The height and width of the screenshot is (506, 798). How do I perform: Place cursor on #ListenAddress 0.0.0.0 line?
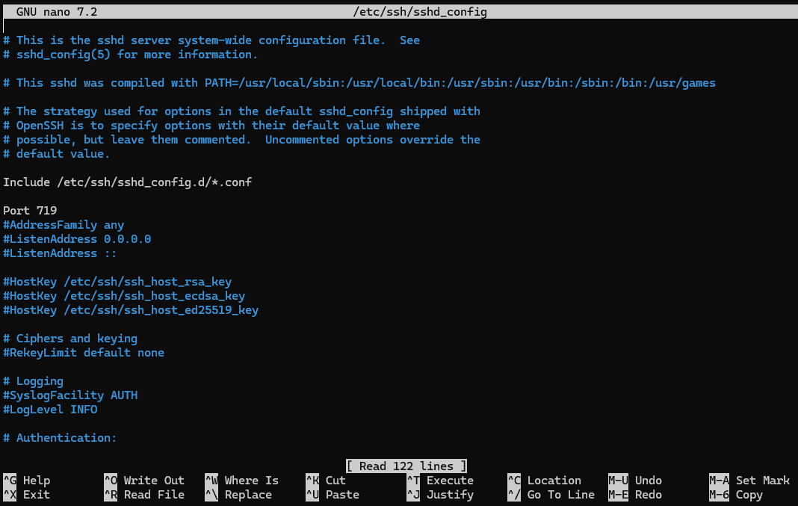(77, 239)
